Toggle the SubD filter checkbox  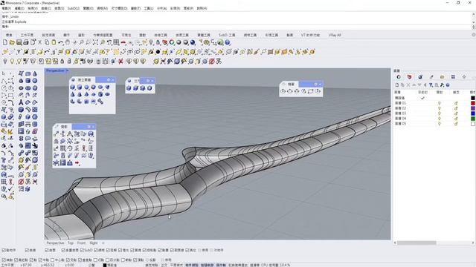click(82, 250)
